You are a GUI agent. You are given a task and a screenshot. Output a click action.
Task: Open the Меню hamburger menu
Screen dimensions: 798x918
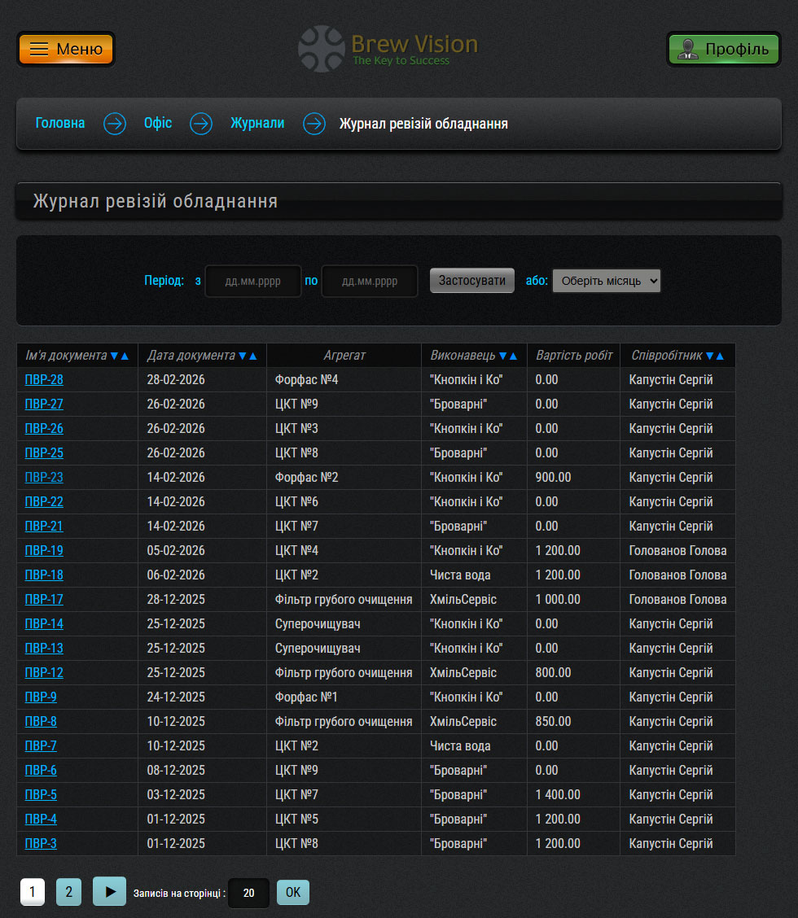[66, 49]
